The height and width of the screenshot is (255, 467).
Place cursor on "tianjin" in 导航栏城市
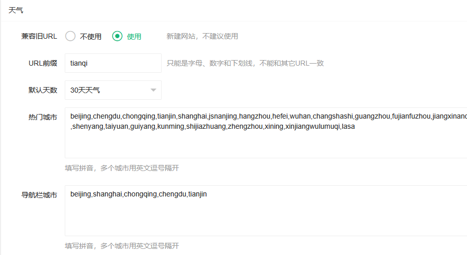point(197,194)
